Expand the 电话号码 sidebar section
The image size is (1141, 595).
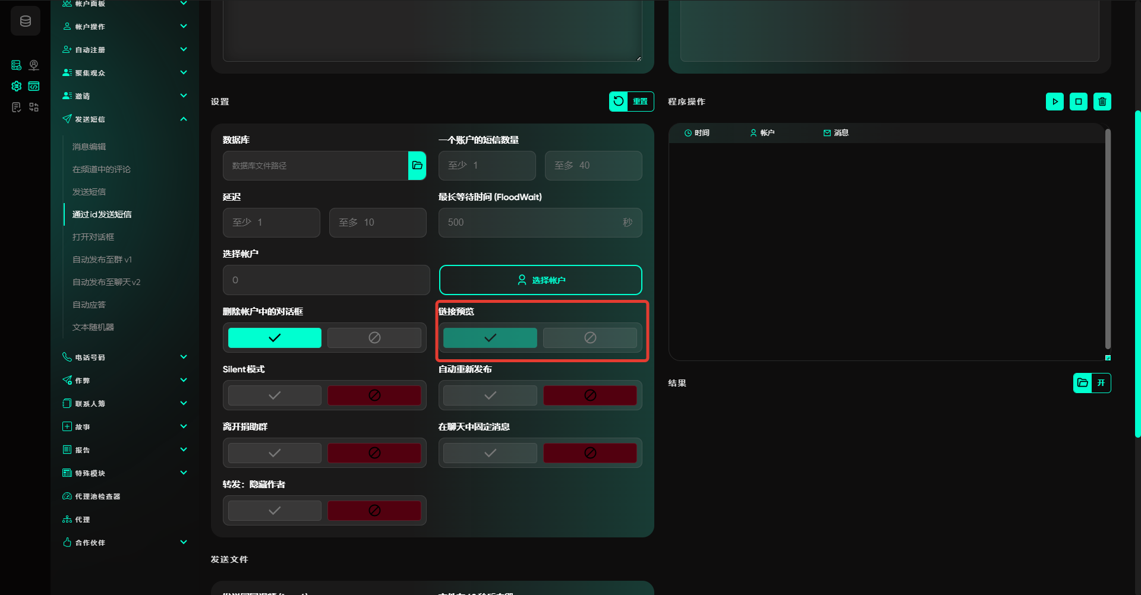184,357
